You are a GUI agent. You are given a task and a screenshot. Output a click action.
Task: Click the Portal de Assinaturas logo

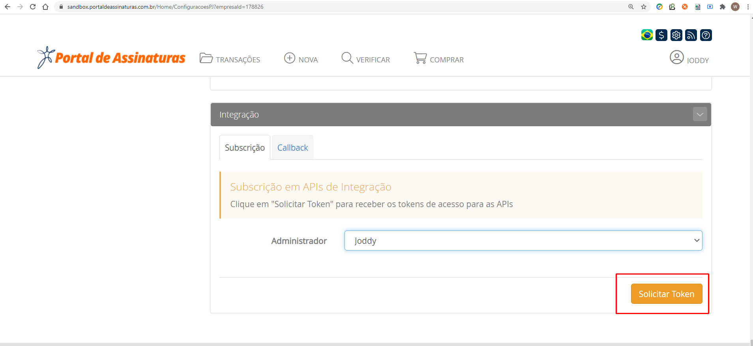click(111, 58)
